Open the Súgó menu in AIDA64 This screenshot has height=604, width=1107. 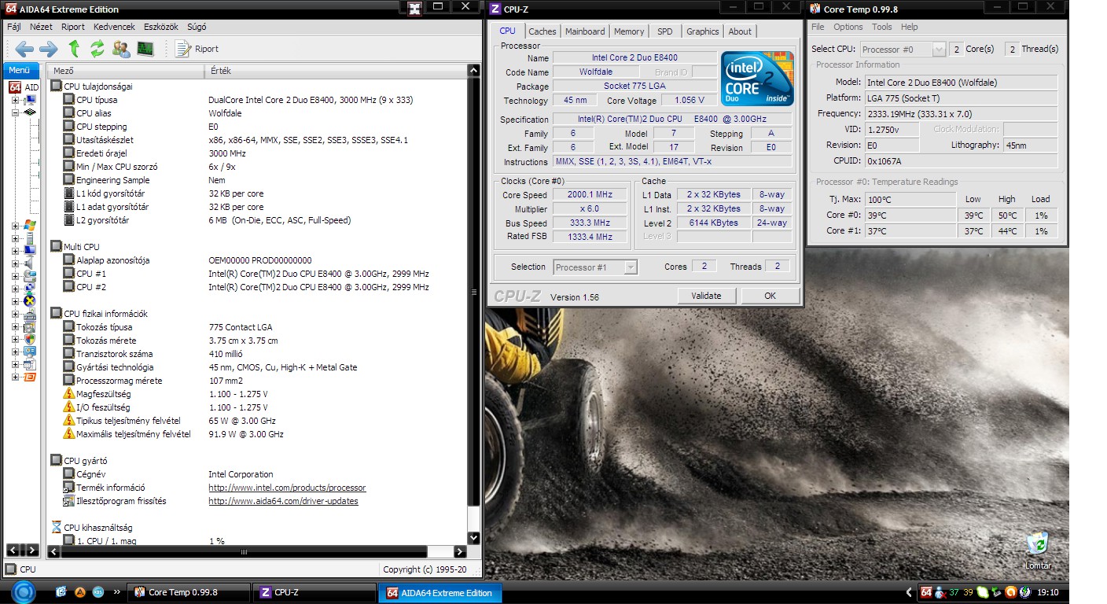coord(197,27)
